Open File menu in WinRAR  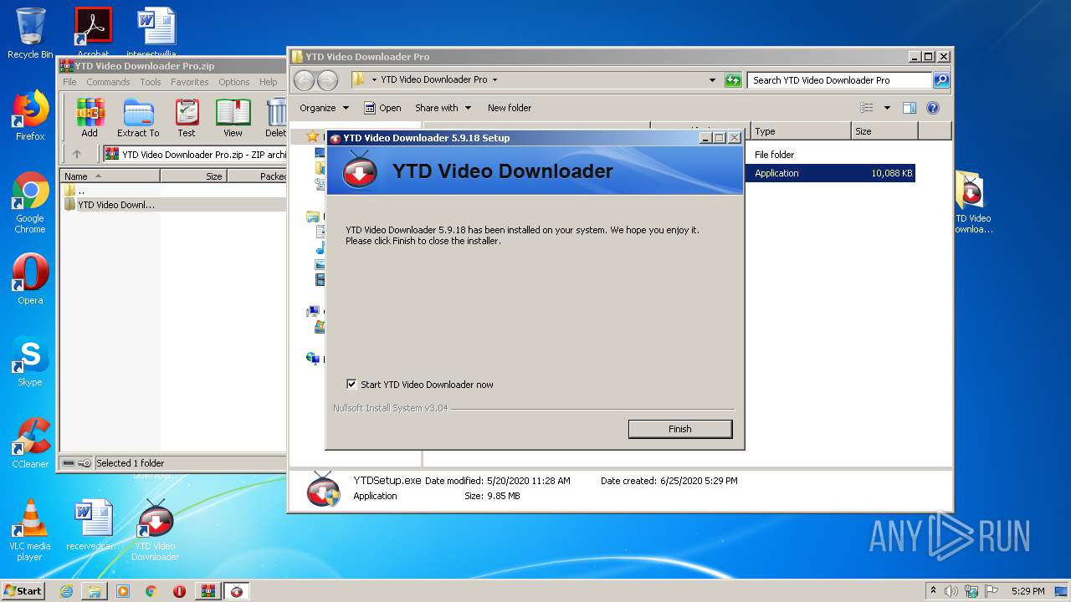point(69,82)
